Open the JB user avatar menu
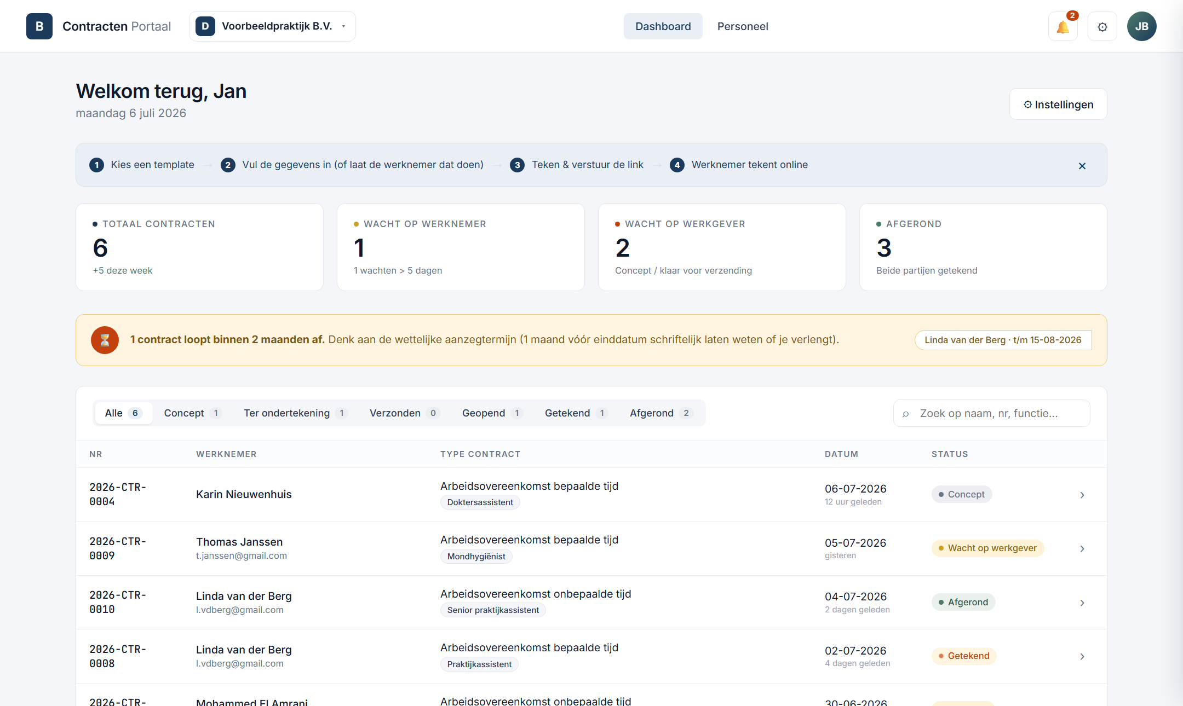 pos(1142,26)
